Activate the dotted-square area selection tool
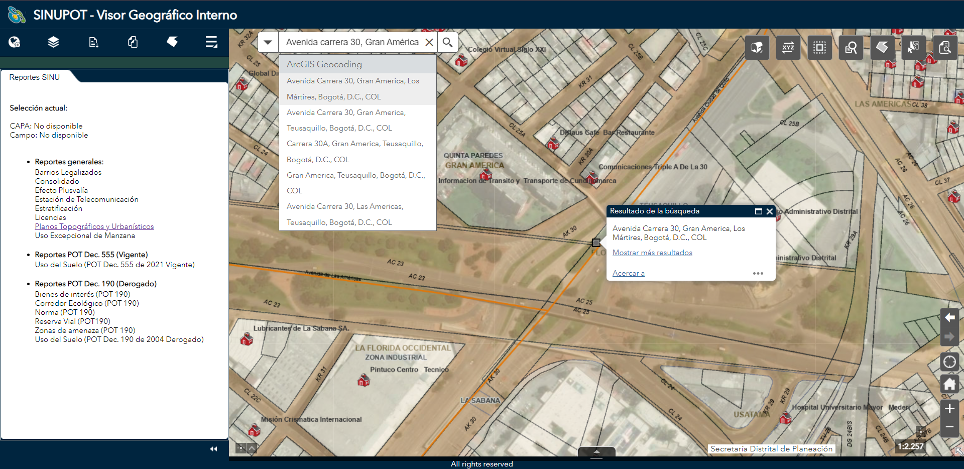The height and width of the screenshot is (469, 964). point(819,48)
